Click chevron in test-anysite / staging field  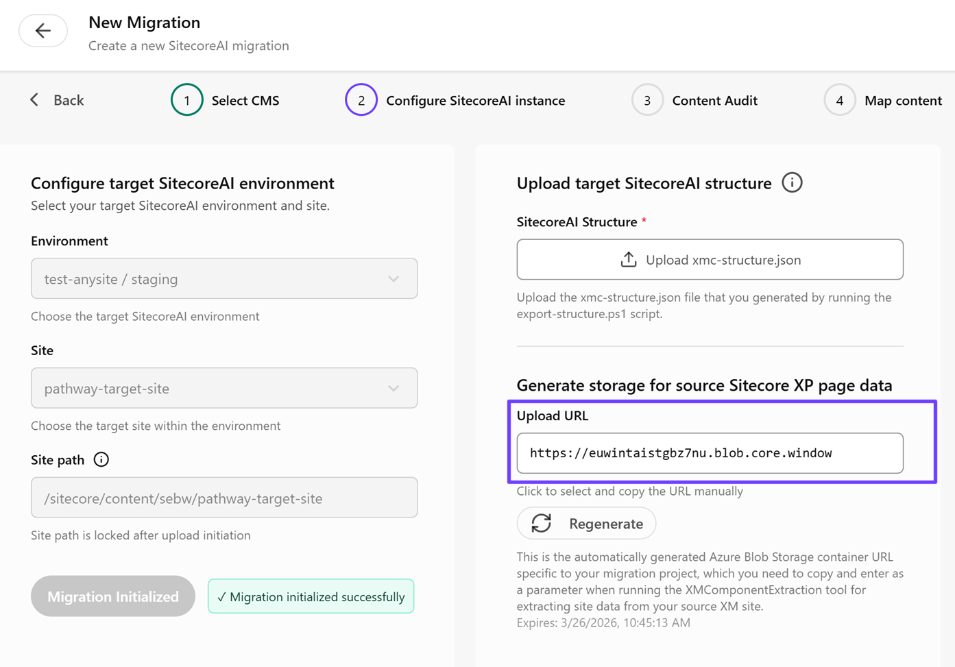tap(394, 279)
